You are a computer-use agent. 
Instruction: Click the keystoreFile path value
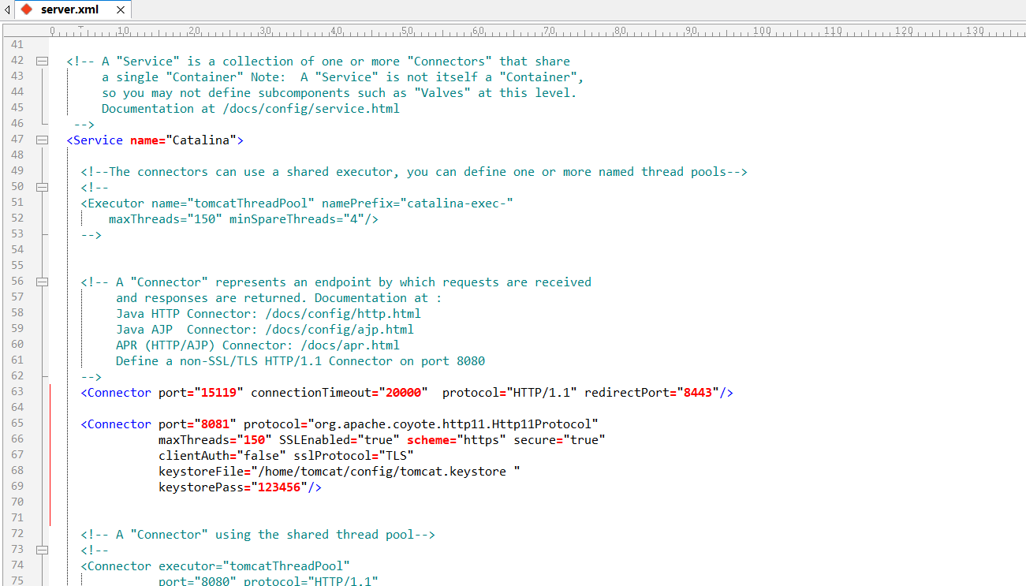(x=386, y=472)
